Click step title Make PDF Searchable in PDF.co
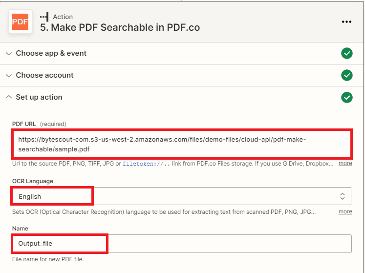 (x=120, y=27)
